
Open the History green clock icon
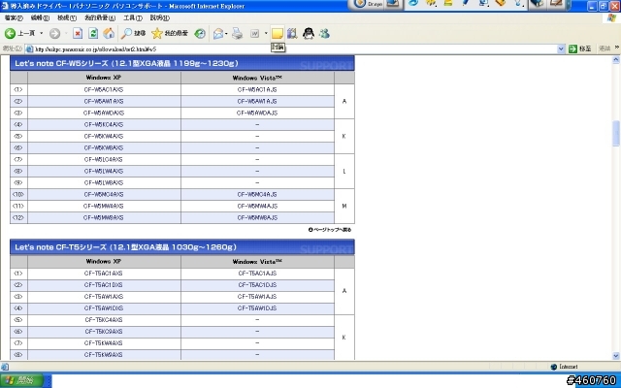coord(200,34)
